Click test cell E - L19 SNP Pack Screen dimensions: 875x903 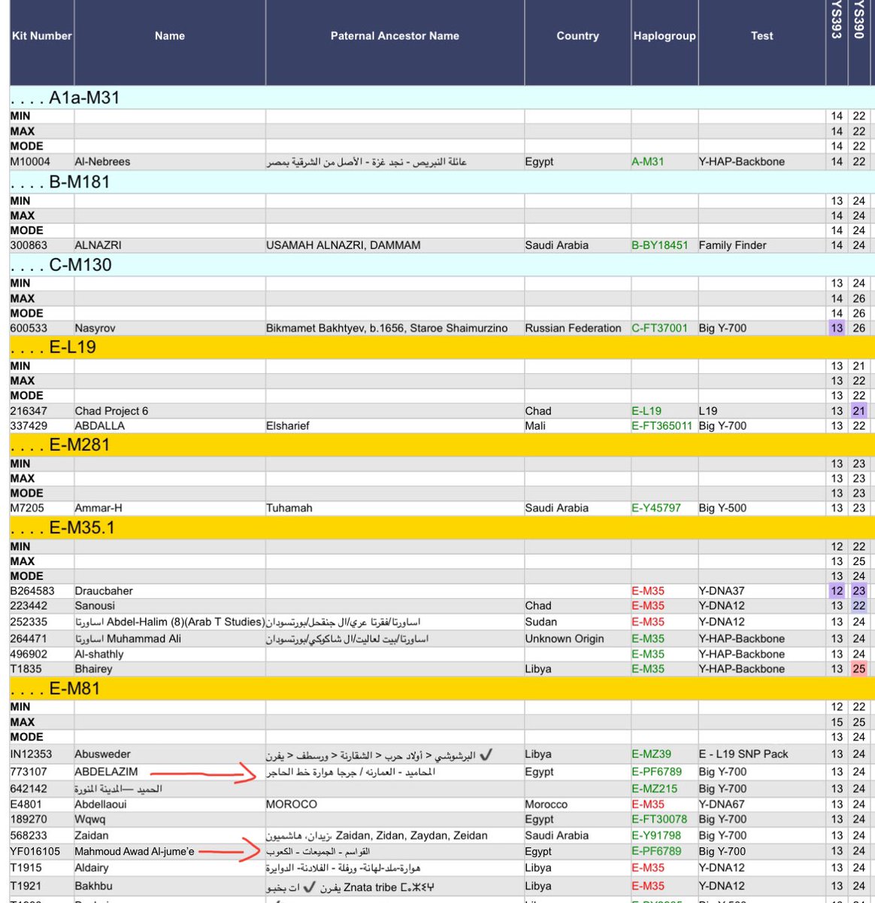(743, 754)
